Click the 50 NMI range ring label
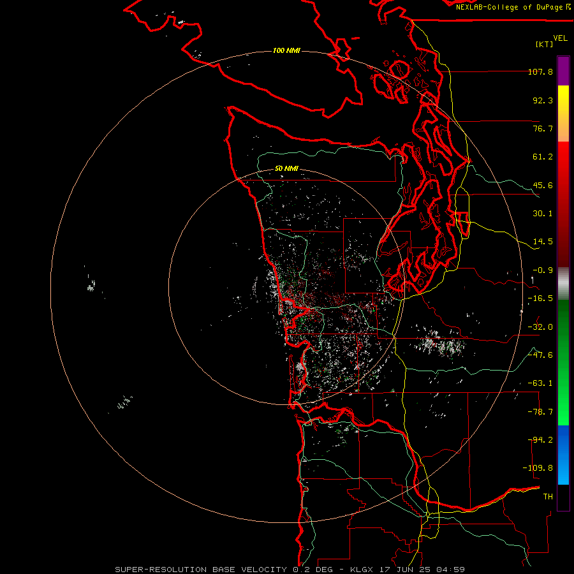Screen dimensions: 574x574 click(286, 168)
